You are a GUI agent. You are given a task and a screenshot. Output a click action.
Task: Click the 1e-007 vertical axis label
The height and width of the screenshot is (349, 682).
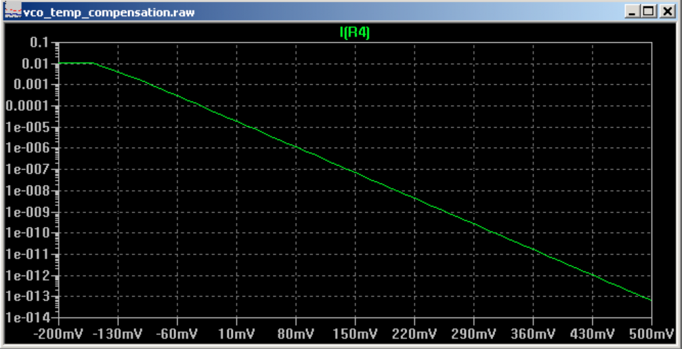pyautogui.click(x=27, y=170)
